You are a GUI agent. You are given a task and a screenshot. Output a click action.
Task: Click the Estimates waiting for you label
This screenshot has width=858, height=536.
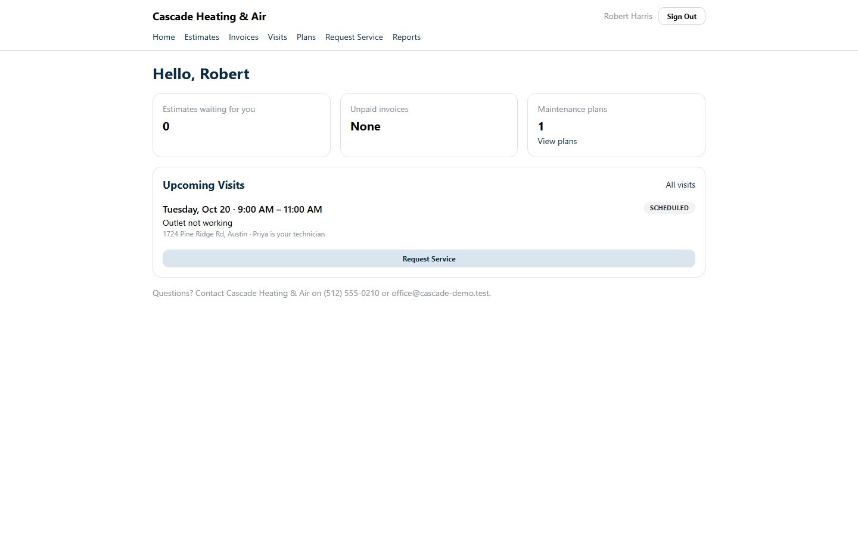click(209, 109)
